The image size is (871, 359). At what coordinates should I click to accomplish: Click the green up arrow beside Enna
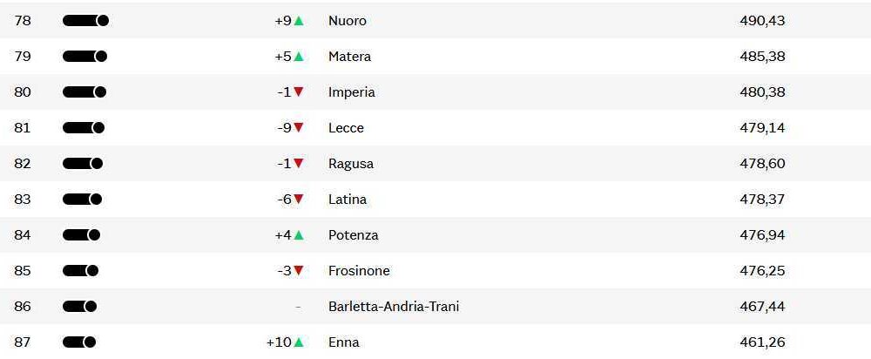pos(299,342)
